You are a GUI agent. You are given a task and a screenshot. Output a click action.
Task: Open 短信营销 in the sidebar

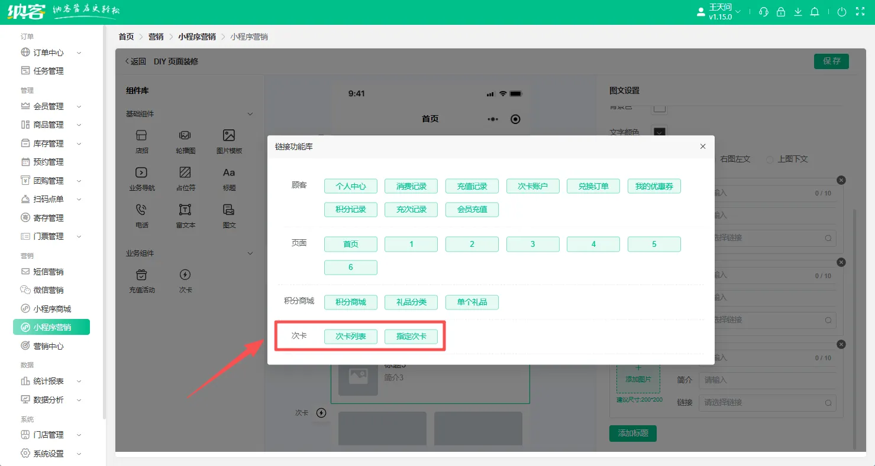[48, 272]
